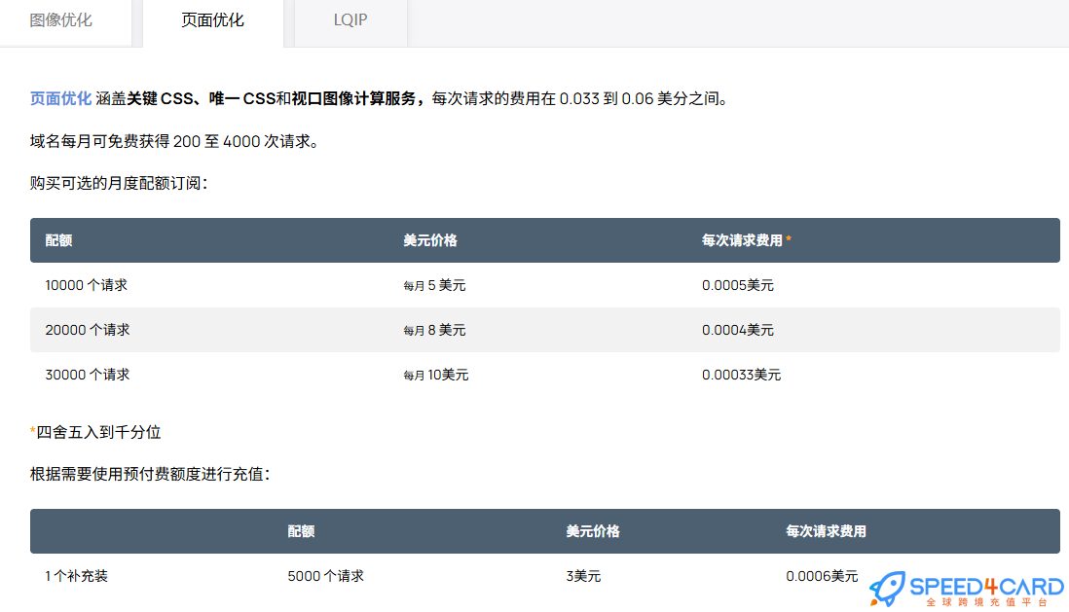Click the 每月 5 美元 price cell
The image size is (1069, 612).
tap(434, 285)
